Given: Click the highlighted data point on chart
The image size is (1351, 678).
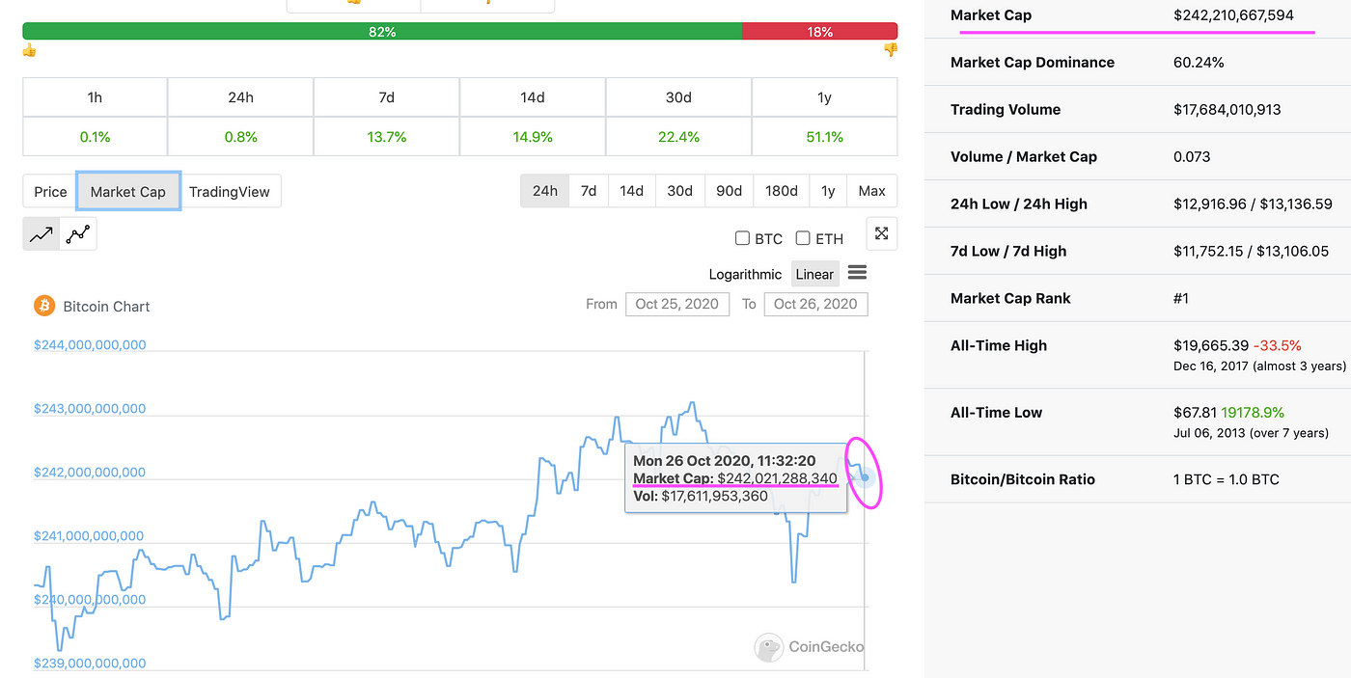Looking at the screenshot, I should (x=866, y=476).
